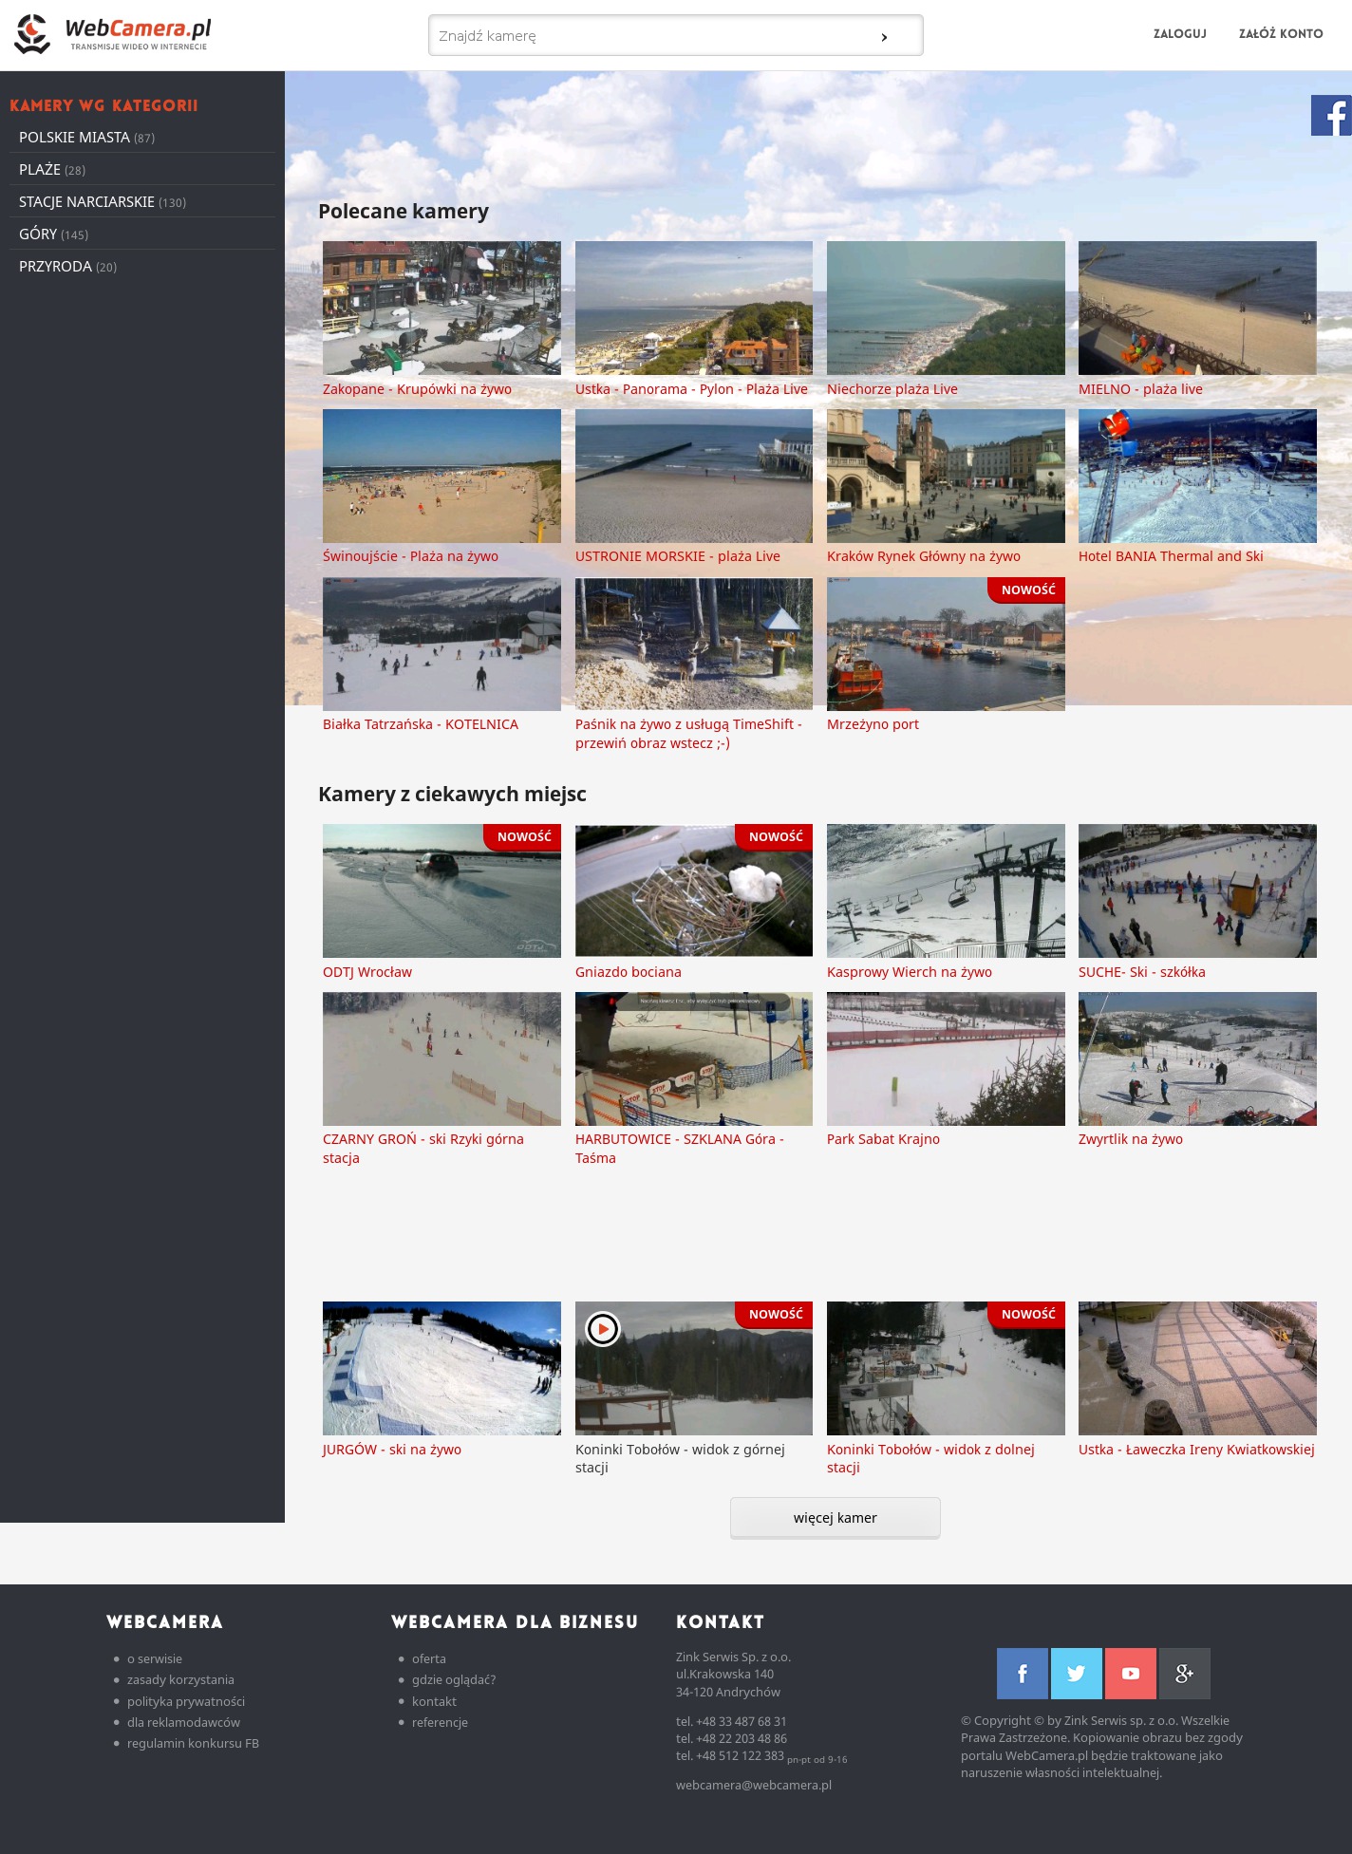Open the Zakopane Krupówki camera thumbnail
The image size is (1352, 1854).
coord(441,308)
